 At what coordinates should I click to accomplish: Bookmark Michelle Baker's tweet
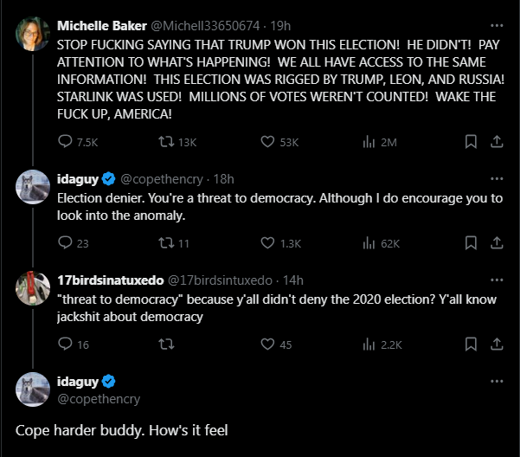(471, 142)
